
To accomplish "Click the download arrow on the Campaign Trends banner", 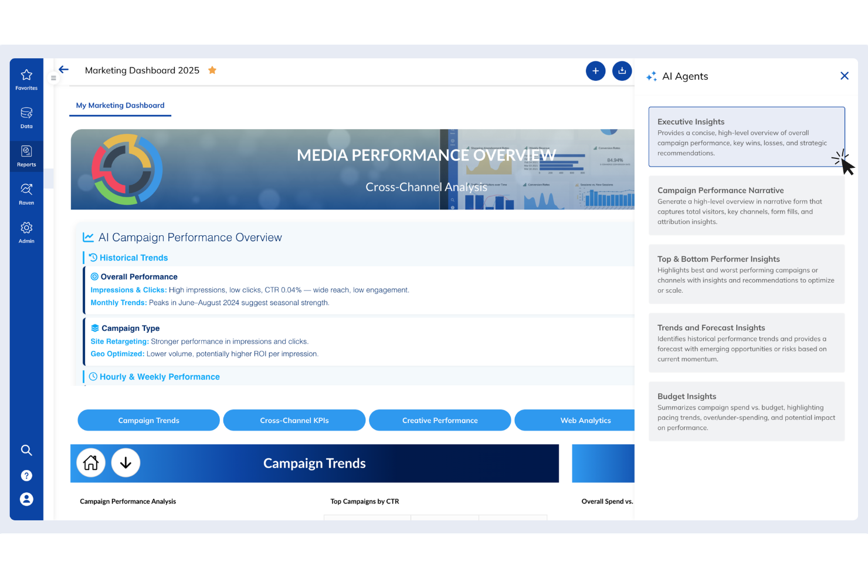I will 126,463.
